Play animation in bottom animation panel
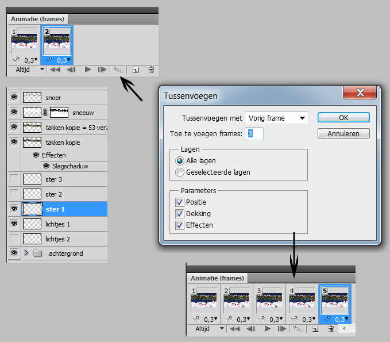 [268, 329]
